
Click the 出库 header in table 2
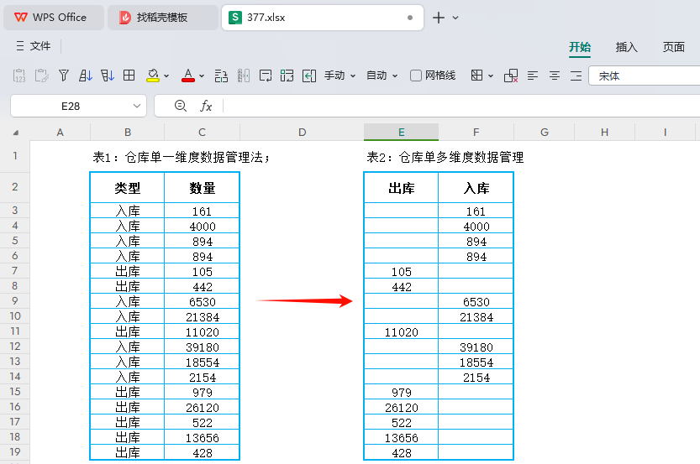tap(402, 188)
